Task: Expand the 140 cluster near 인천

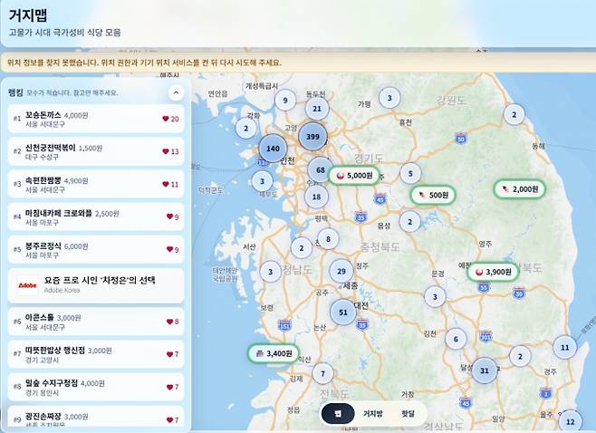Action: 273,149
